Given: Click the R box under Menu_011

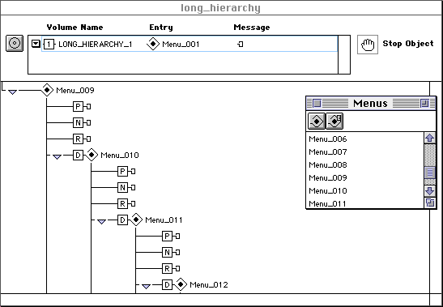Looking at the screenshot, I should (167, 268).
